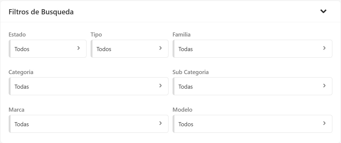
Task: Click the arrow icon in Modelo field
Action: coord(325,123)
